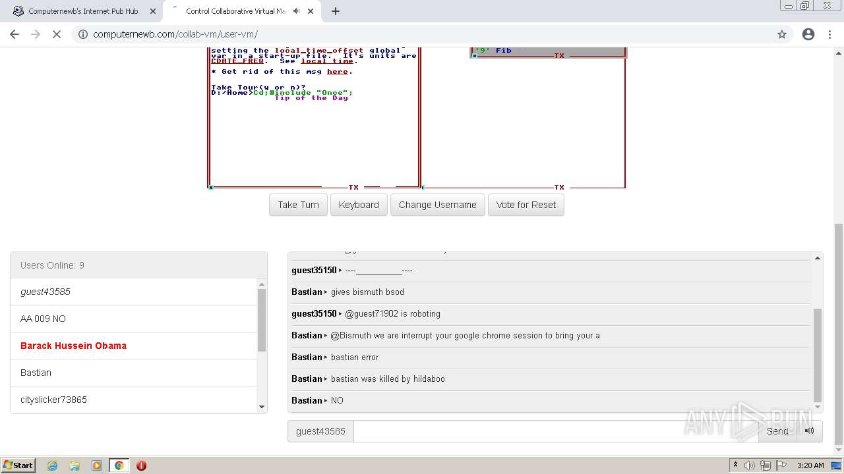This screenshot has height=474, width=844.
Task: Click Users Online: 9 header
Action: click(x=138, y=265)
